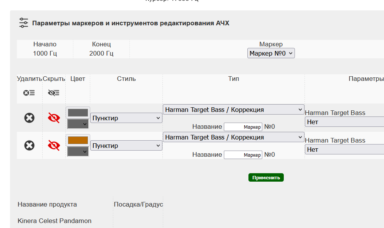Expand second row Harman Target Bass type dropdown
The width and height of the screenshot is (384, 228).
233,137
